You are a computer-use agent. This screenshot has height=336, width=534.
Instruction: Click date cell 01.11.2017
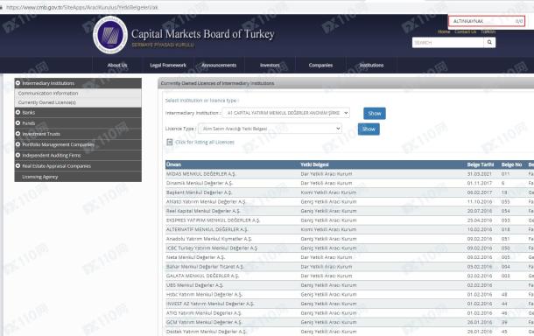coord(479,183)
